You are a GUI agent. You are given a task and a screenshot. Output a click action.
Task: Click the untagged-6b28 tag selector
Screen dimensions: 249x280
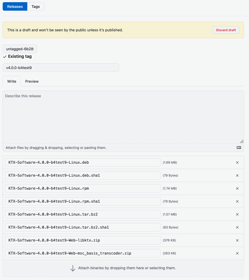20,49
